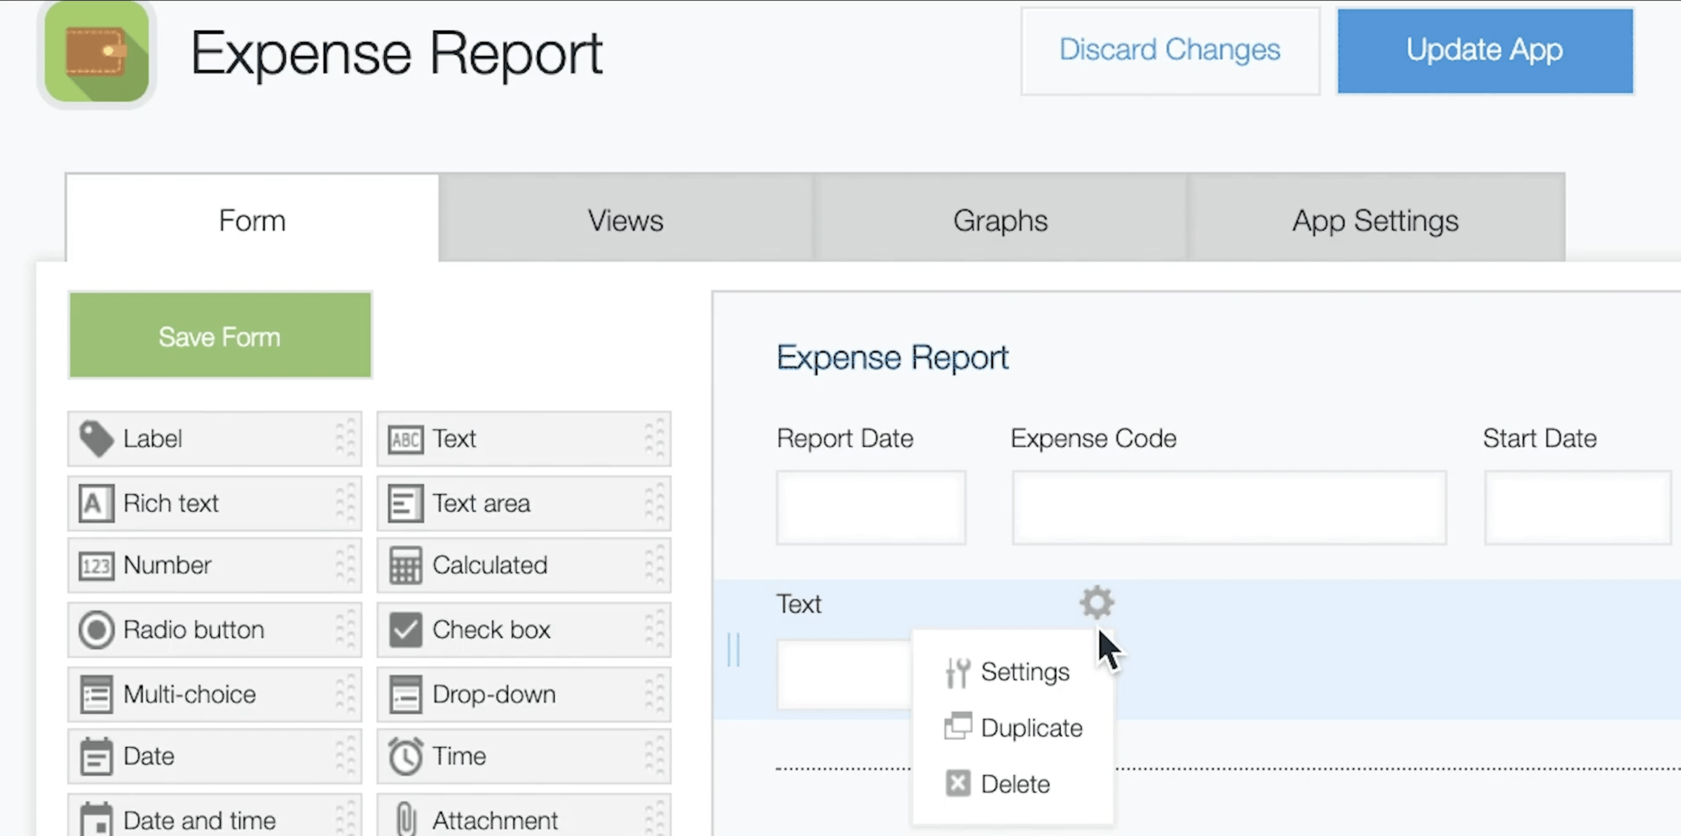Pick the Number field type icon
The height and width of the screenshot is (836, 1681).
[x=96, y=566]
